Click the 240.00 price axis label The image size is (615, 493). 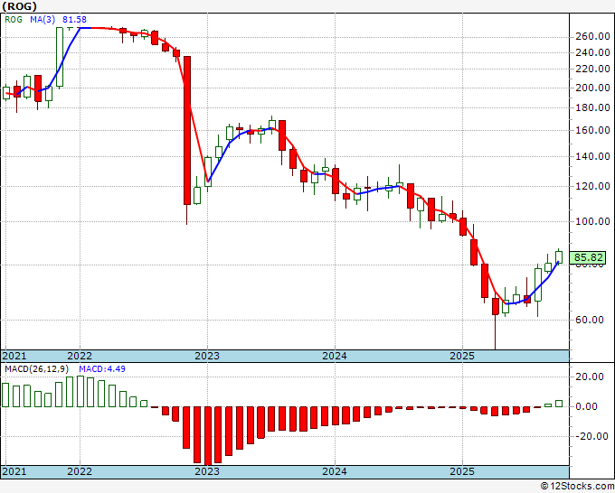point(592,52)
